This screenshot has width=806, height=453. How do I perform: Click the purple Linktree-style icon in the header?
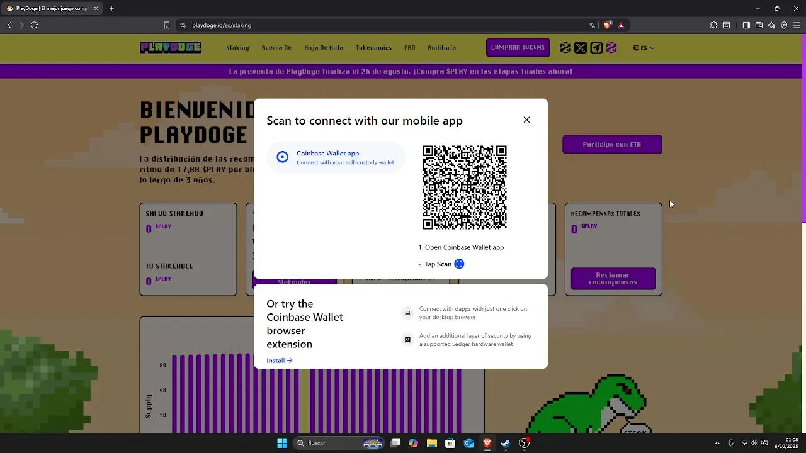coord(611,48)
